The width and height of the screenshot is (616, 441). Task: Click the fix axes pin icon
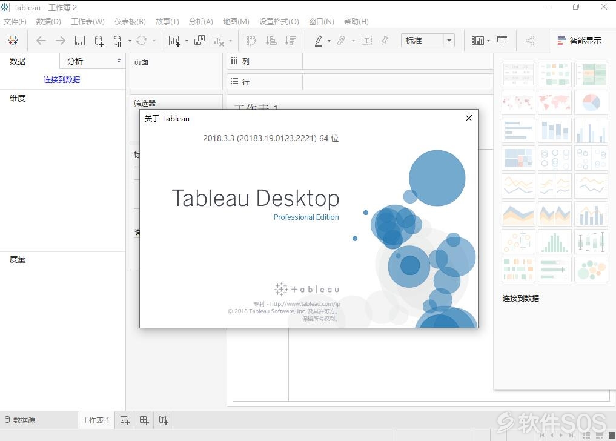[x=385, y=40]
